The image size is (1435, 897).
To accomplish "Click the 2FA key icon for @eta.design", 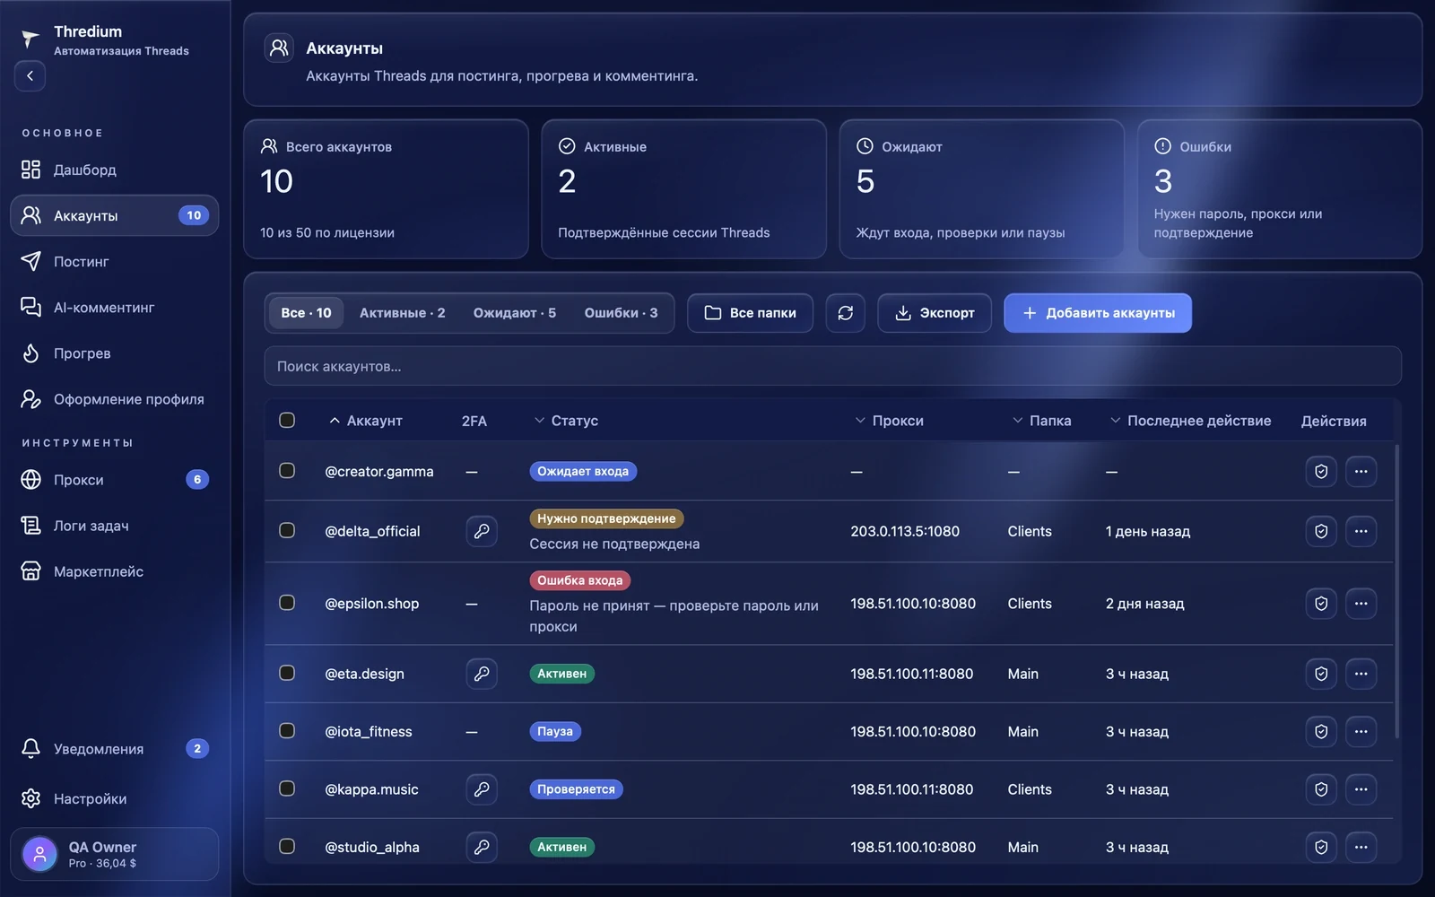I will pos(482,674).
